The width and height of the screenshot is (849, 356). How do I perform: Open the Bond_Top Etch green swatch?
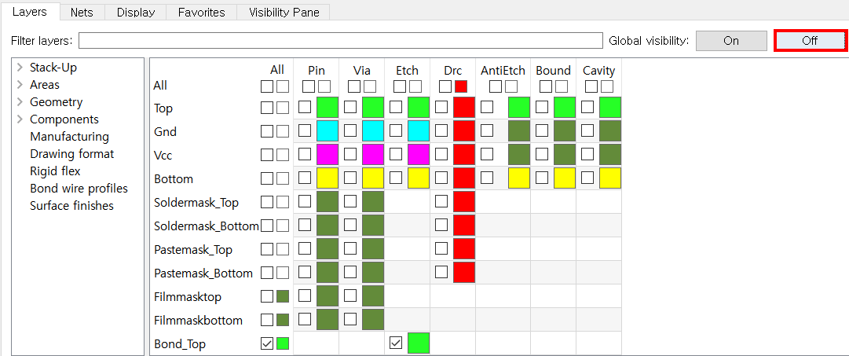pos(419,343)
